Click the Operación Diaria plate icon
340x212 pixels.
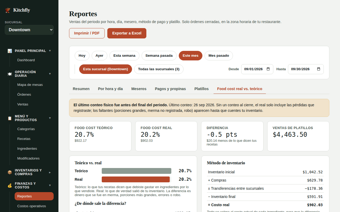(10, 74)
